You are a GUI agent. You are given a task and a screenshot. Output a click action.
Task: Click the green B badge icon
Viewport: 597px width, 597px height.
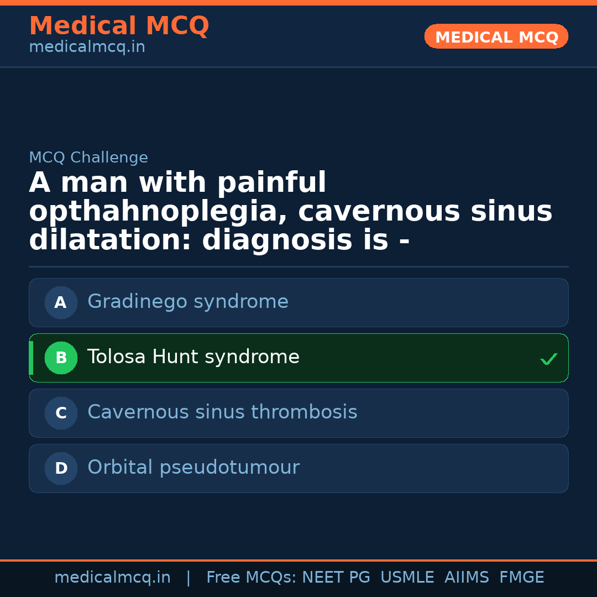61,358
